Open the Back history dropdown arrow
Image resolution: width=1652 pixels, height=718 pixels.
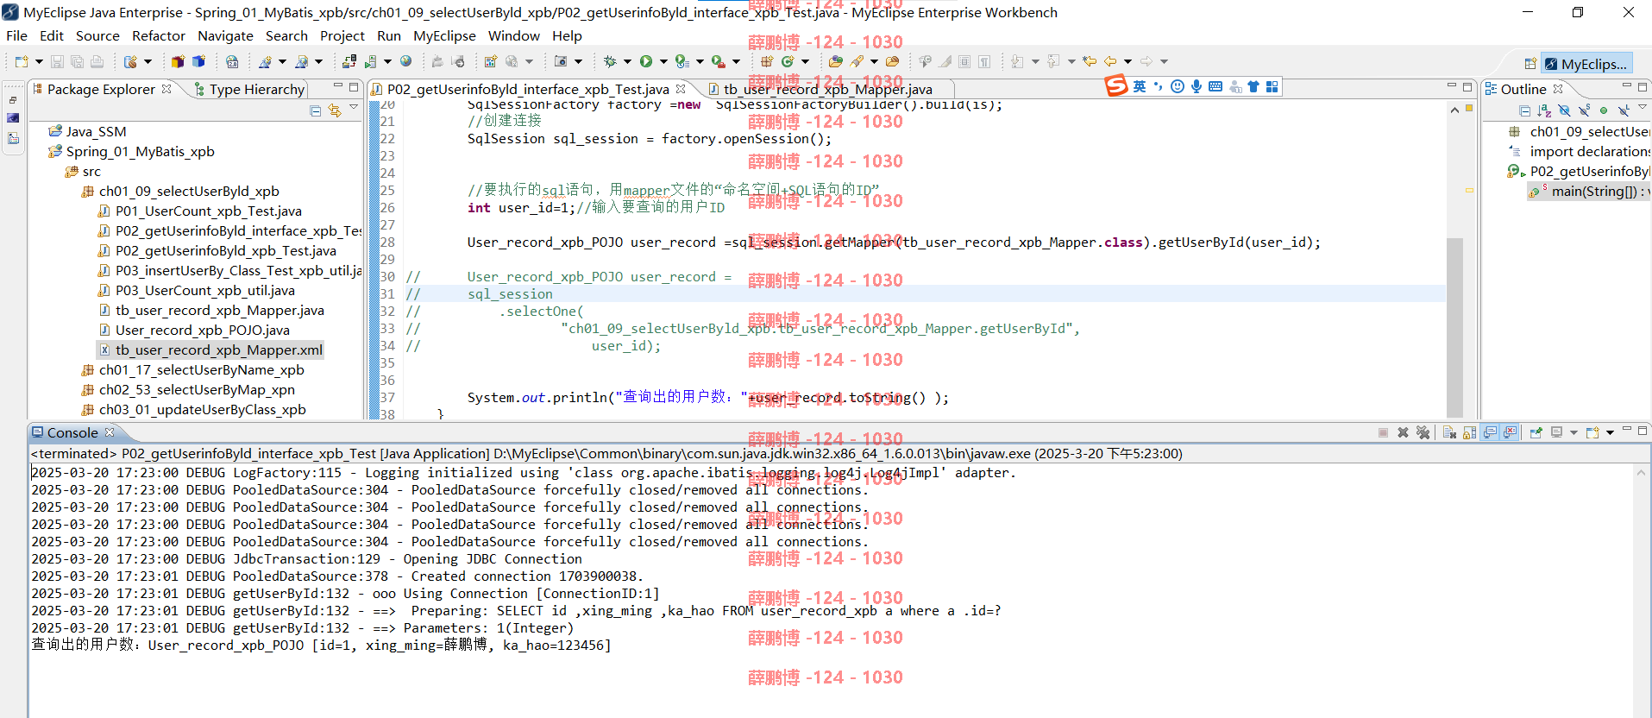point(1128,61)
